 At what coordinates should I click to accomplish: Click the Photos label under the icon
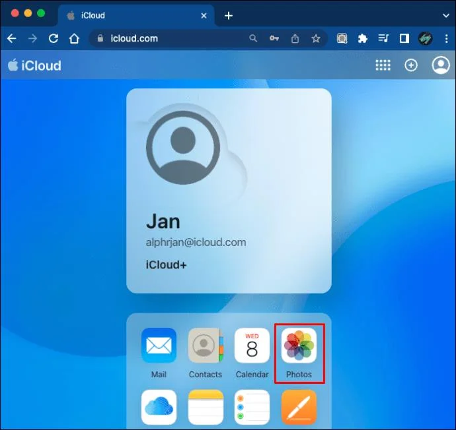(299, 375)
